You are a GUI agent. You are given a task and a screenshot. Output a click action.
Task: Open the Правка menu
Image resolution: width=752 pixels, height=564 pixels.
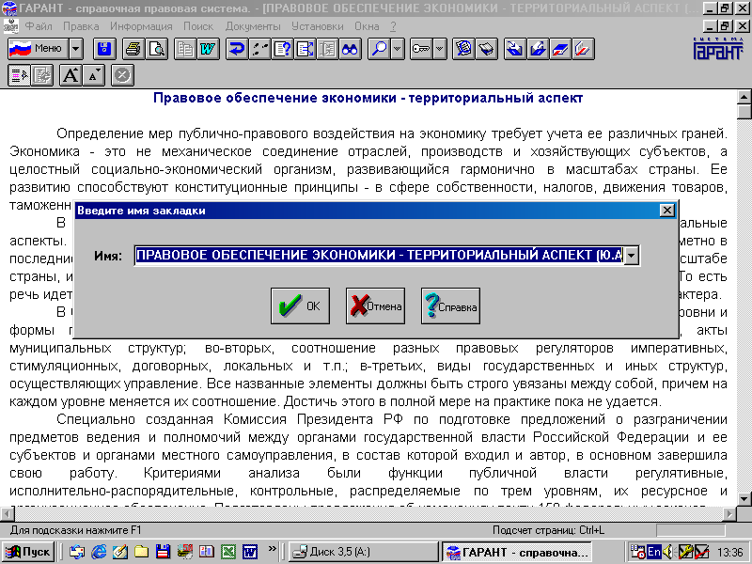81,26
